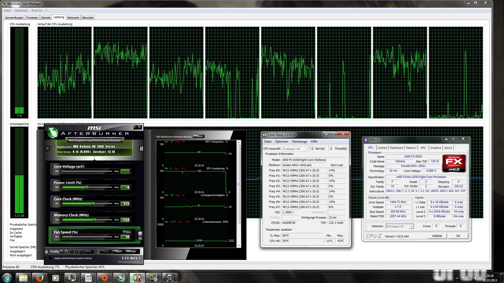Switch to CPU-Z Memory tab
This screenshot has width=504, height=283.
[411, 148]
